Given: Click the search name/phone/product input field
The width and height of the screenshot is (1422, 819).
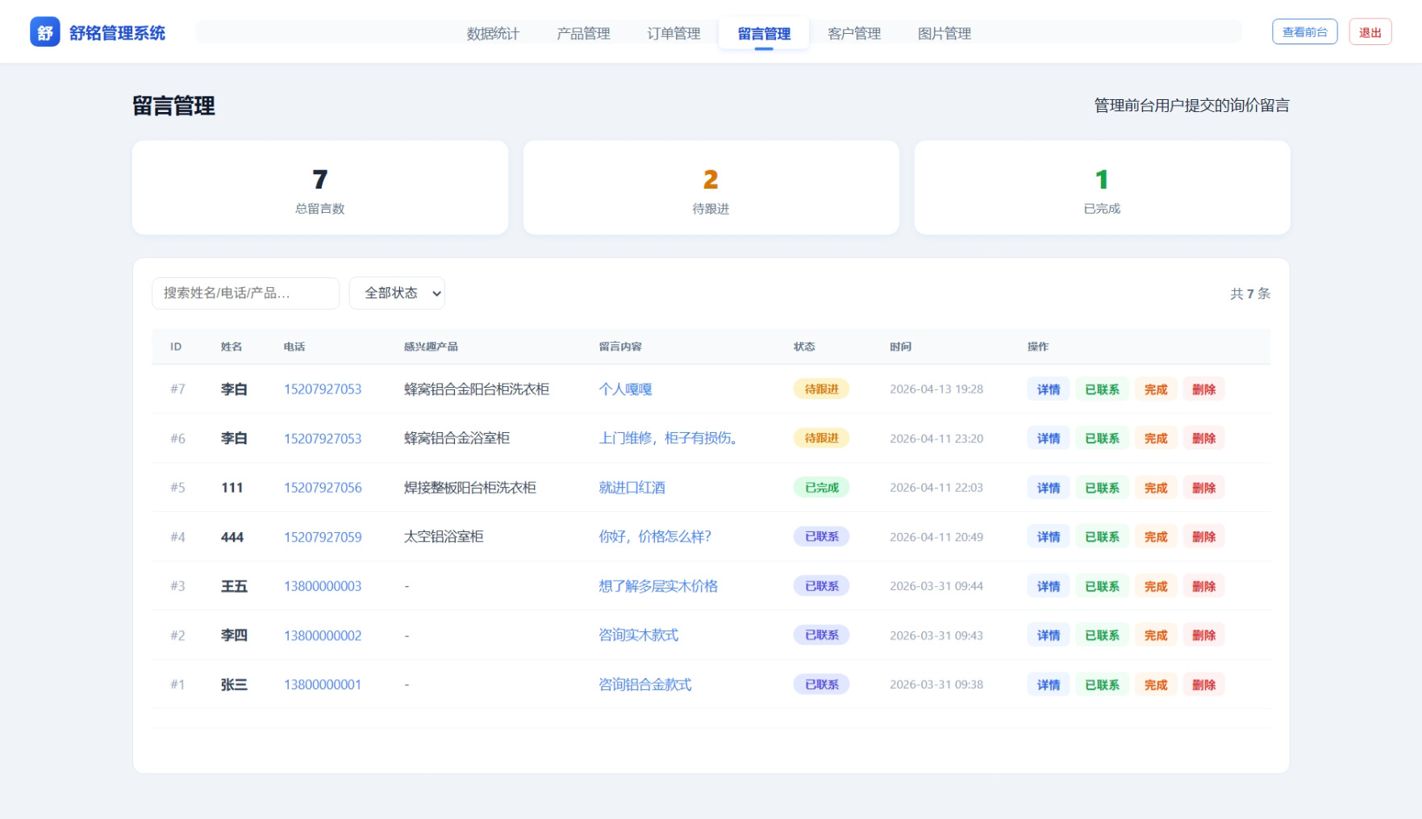Looking at the screenshot, I should pos(245,293).
